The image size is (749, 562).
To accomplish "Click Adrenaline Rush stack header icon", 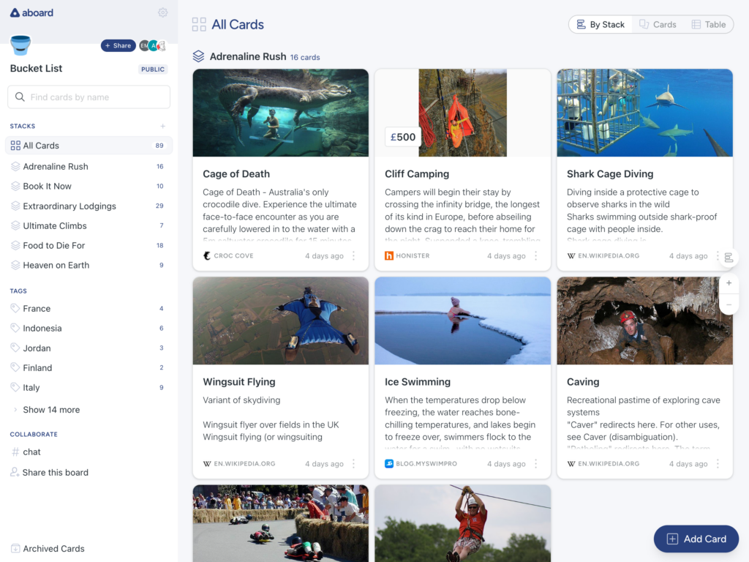I will click(198, 56).
